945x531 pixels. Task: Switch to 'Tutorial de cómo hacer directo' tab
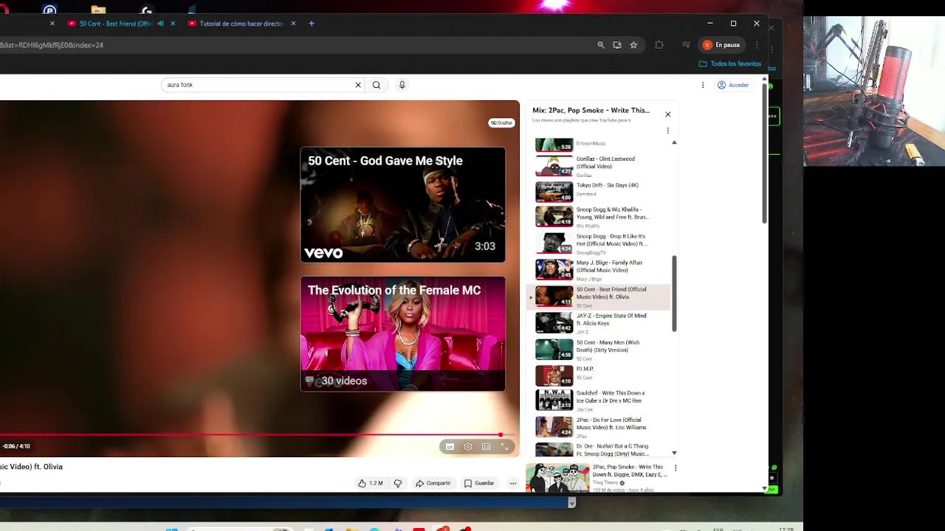tap(239, 24)
